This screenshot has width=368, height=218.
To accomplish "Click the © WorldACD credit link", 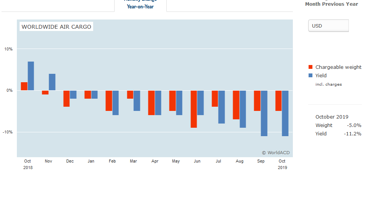I will [276, 153].
